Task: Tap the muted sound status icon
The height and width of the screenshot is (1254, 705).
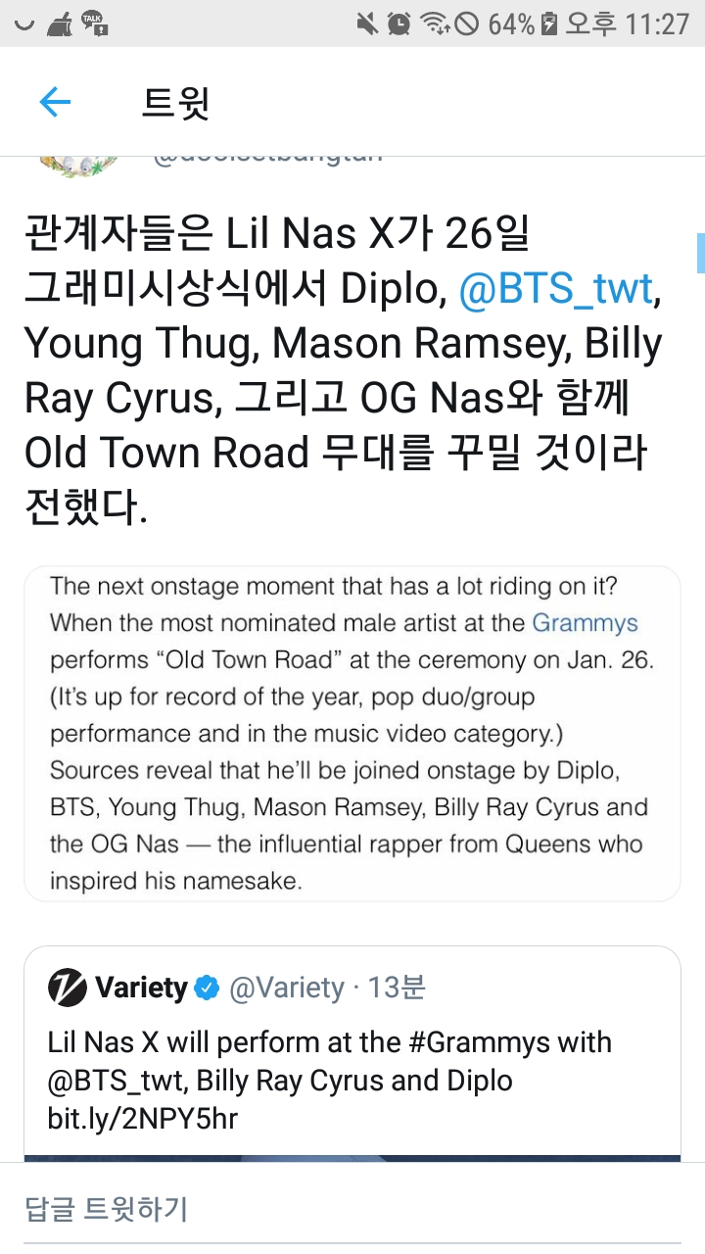Action: (x=368, y=24)
